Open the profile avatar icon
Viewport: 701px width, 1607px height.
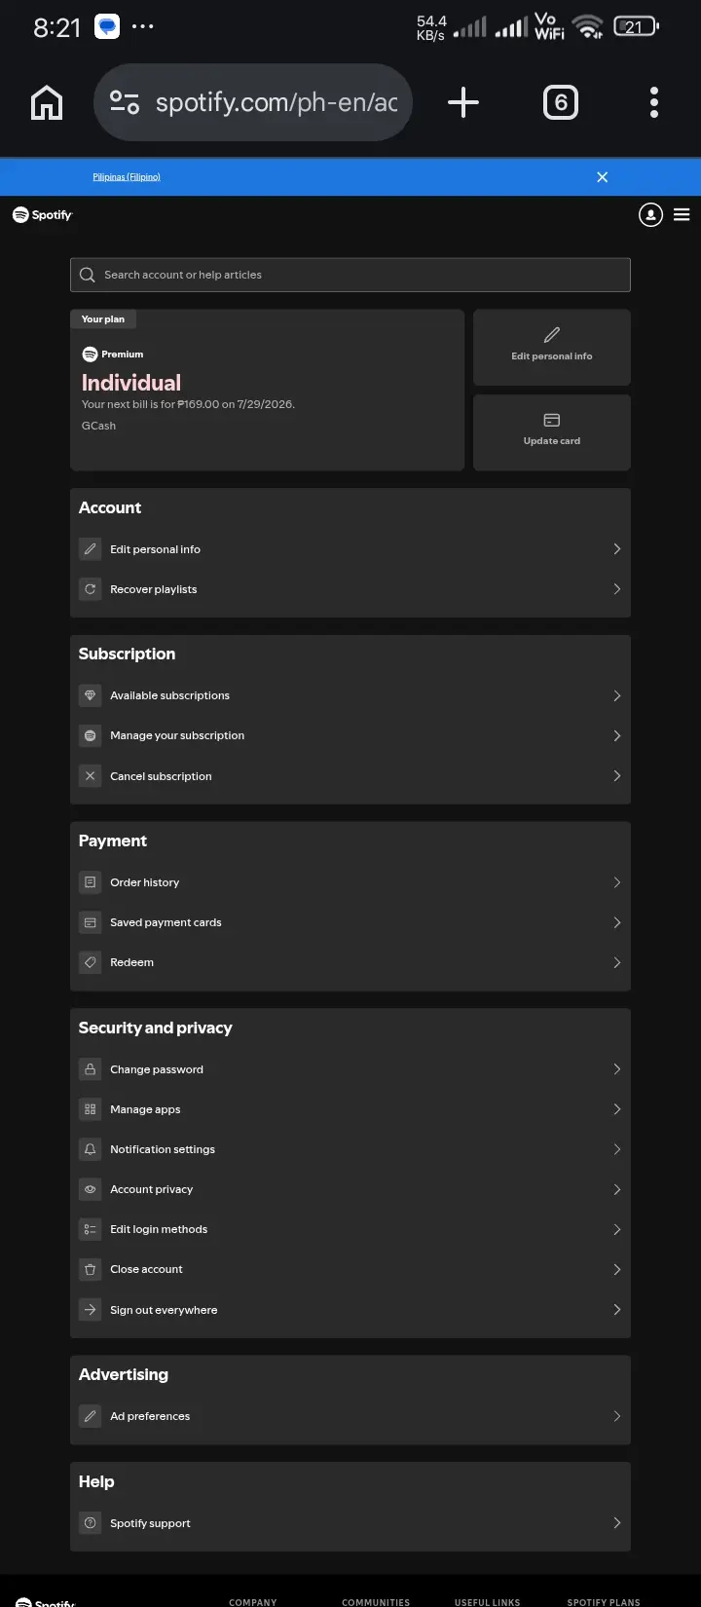click(x=650, y=215)
